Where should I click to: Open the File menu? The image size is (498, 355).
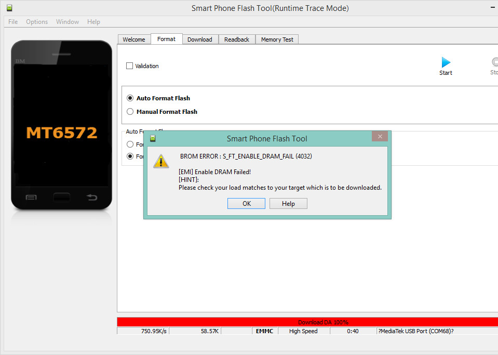(13, 22)
